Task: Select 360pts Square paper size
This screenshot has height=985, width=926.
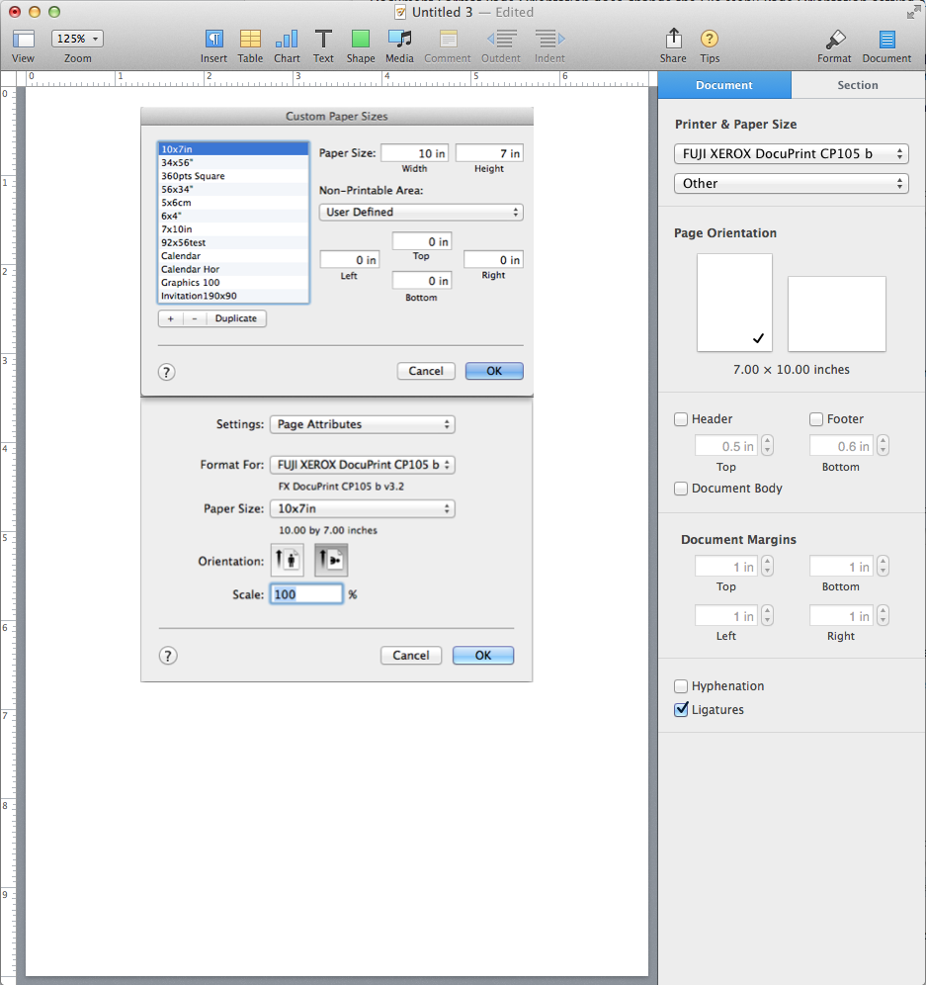Action: coord(233,176)
